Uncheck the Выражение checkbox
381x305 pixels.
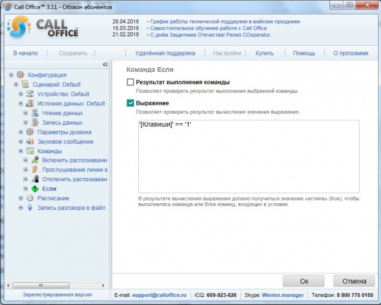130,103
